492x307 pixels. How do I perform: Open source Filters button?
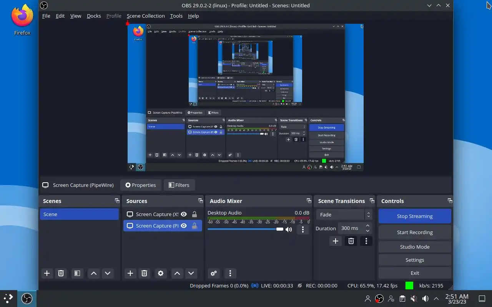179,185
